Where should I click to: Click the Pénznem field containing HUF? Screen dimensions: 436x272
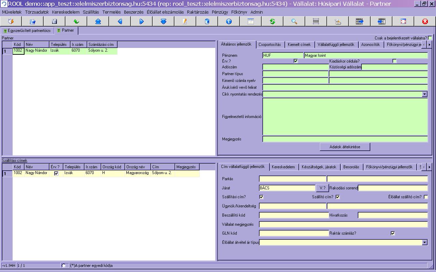283,55
